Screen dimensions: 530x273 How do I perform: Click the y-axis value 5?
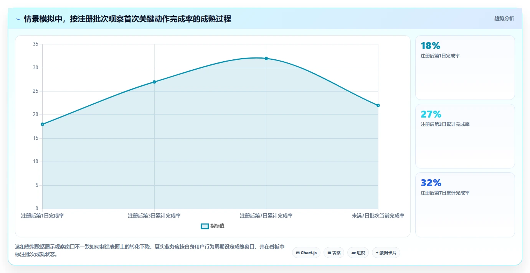click(37, 185)
